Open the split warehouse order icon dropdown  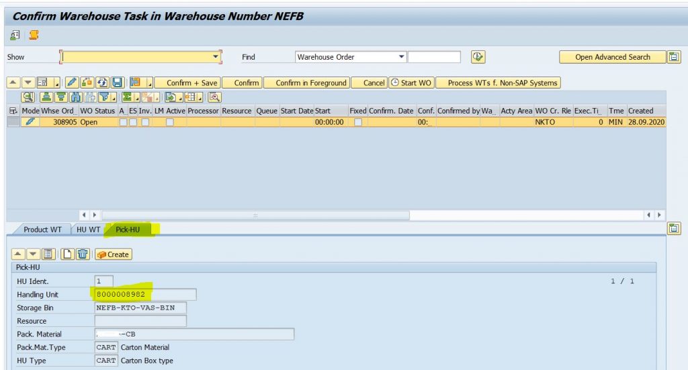pos(150,83)
